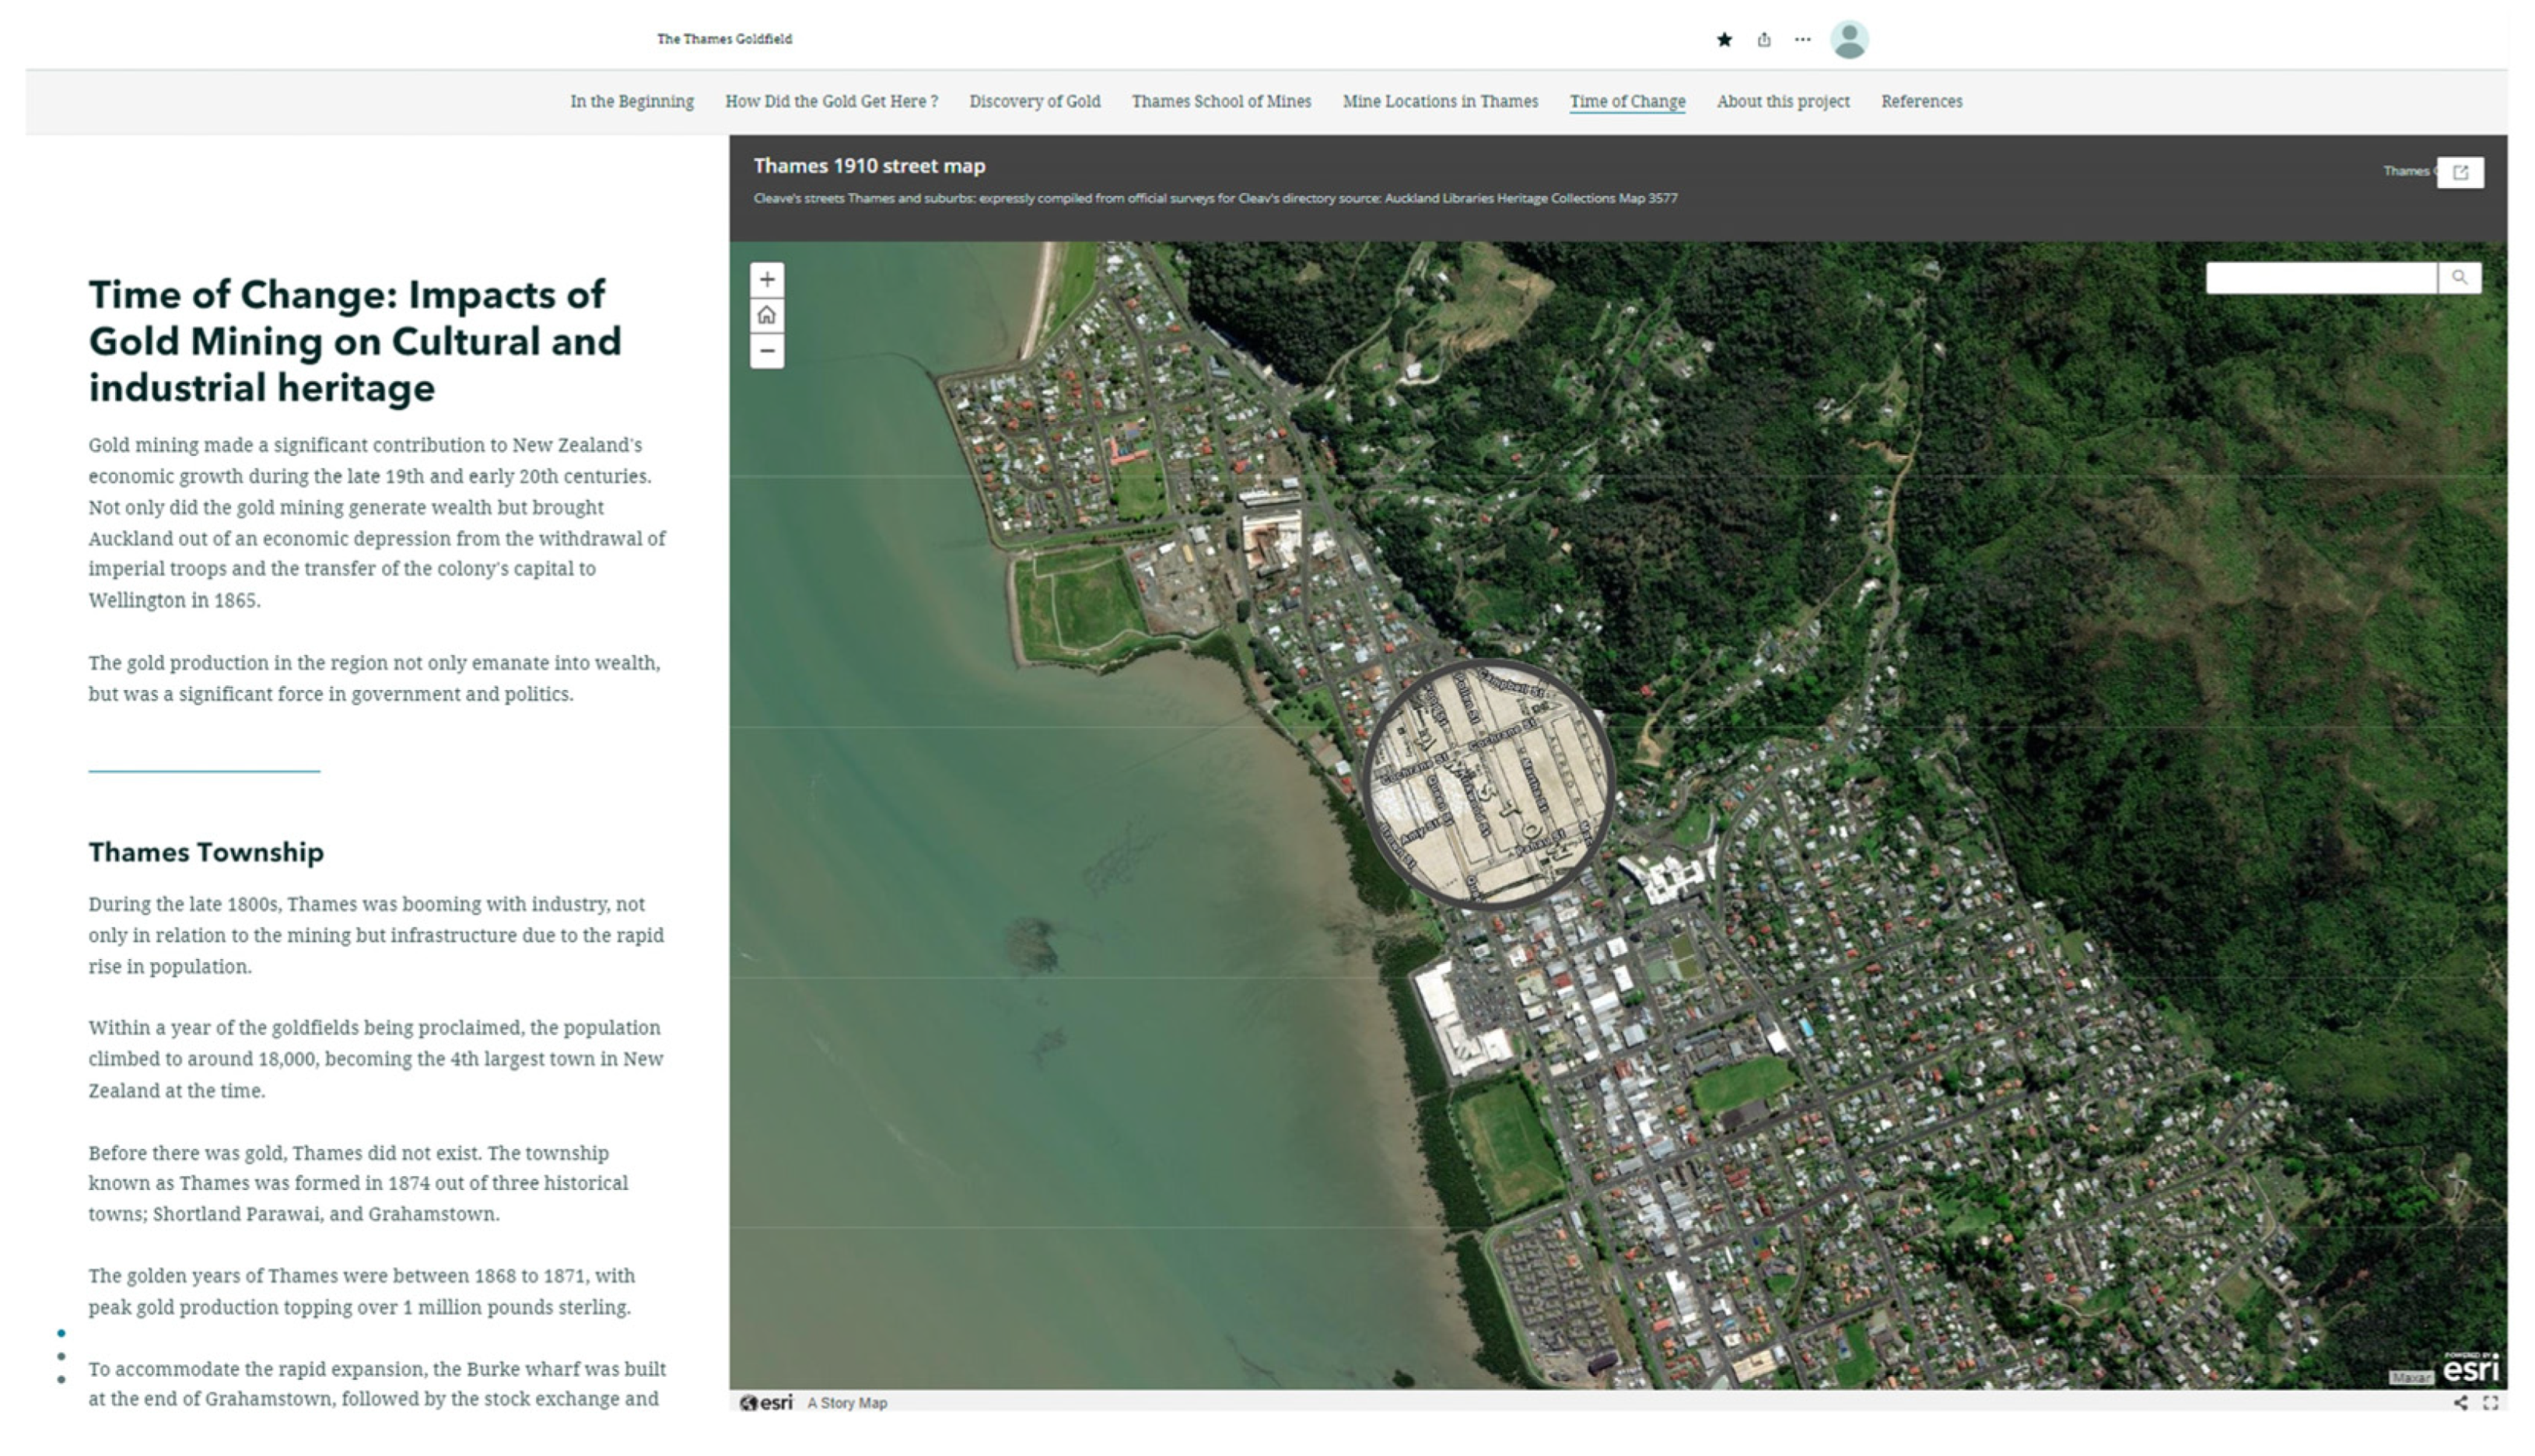This screenshot has height=1456, width=2535.
Task: Zoom out on the map
Action: 767,351
